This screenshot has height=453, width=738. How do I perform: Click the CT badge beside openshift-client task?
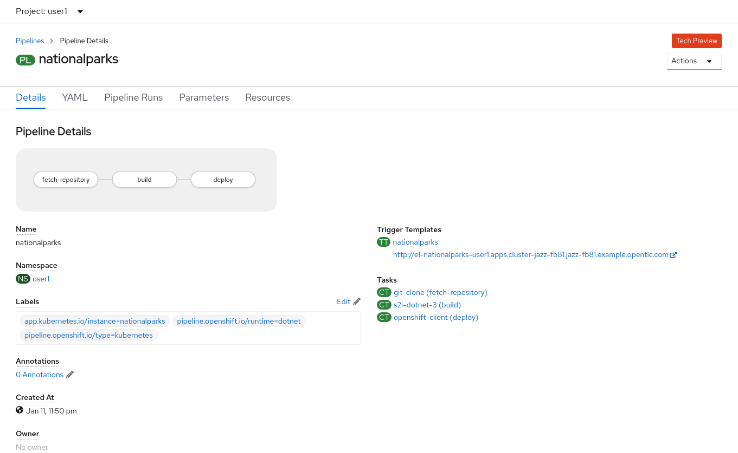384,317
